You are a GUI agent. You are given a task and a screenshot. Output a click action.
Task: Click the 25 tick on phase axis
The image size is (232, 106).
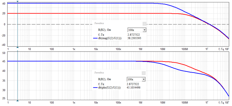point(4,98)
